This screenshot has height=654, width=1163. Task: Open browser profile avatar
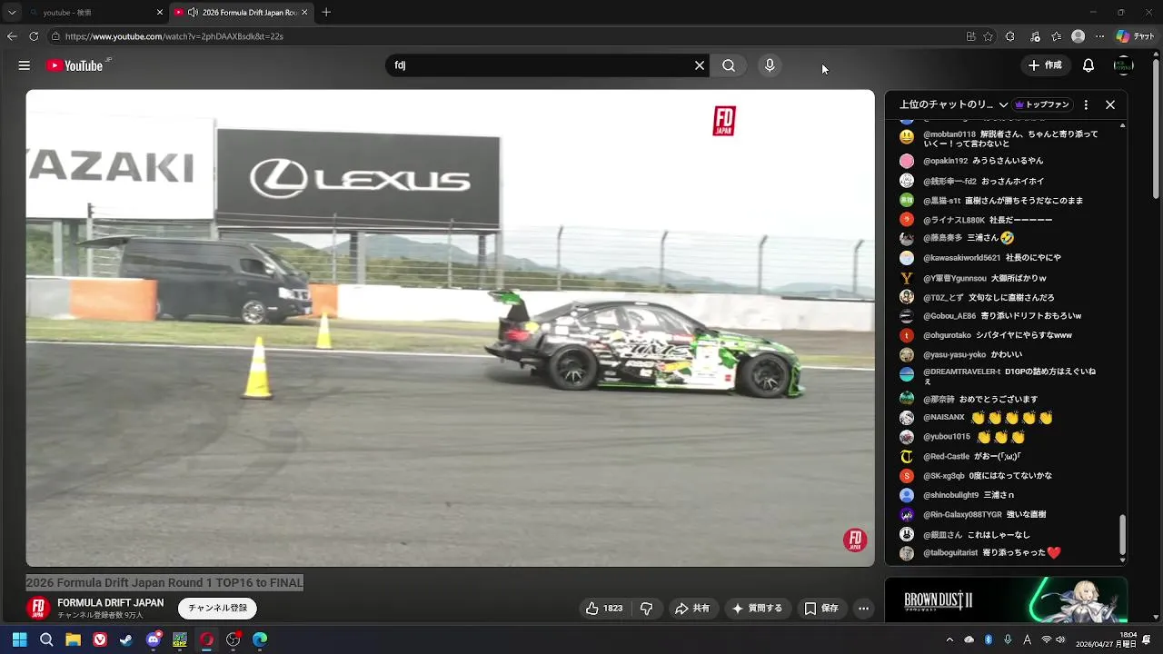[x=1078, y=36]
